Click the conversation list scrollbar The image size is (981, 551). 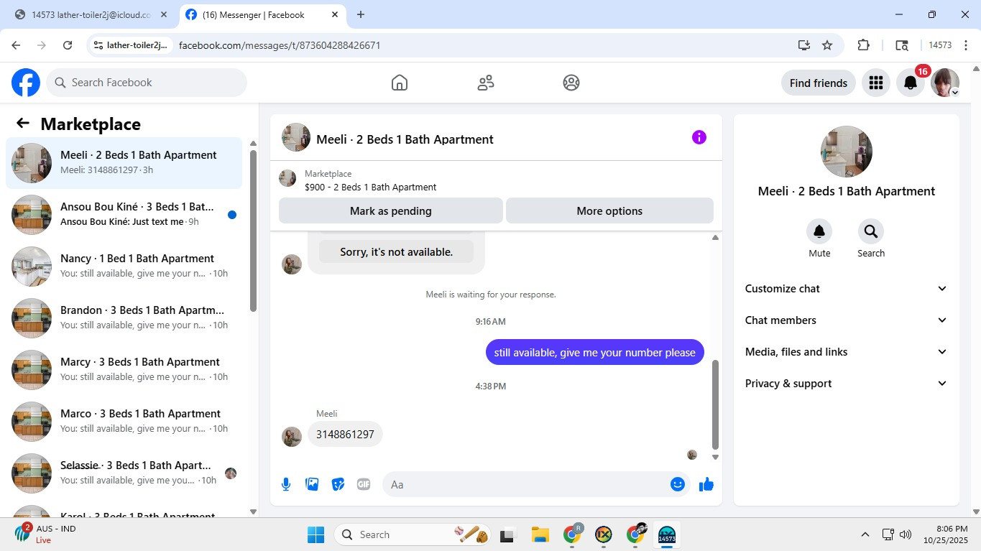click(253, 230)
